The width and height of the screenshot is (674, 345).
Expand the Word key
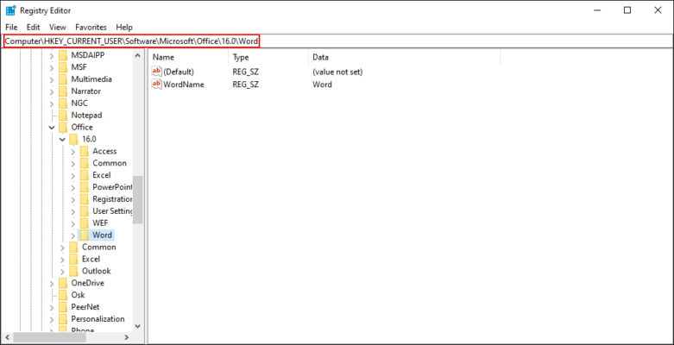(x=73, y=235)
